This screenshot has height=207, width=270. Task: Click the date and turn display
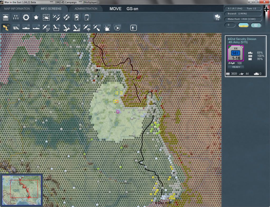coord(243,8)
